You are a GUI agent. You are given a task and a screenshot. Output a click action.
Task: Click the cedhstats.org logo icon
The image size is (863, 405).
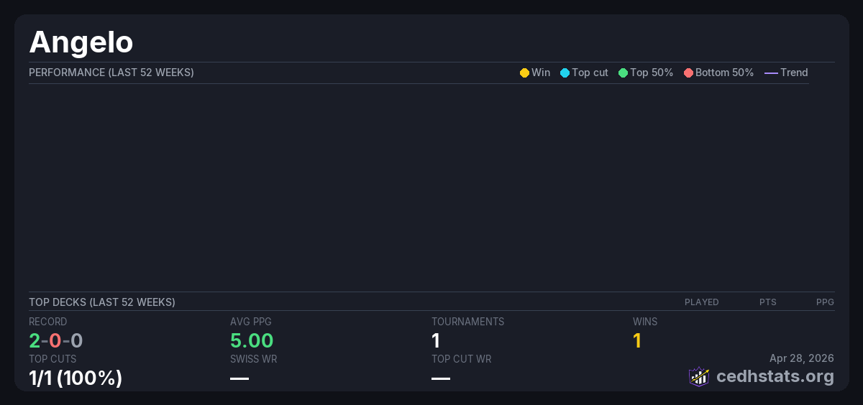point(699,376)
